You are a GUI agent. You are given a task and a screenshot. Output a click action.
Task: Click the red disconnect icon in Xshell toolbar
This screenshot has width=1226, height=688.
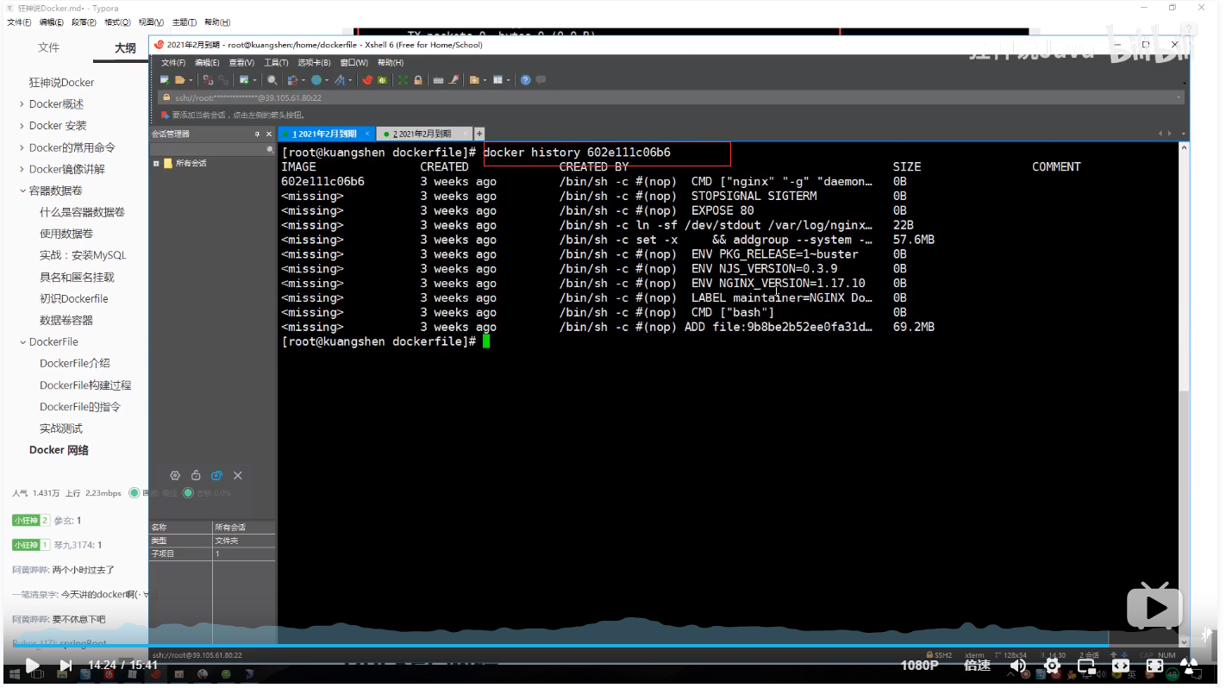point(208,80)
